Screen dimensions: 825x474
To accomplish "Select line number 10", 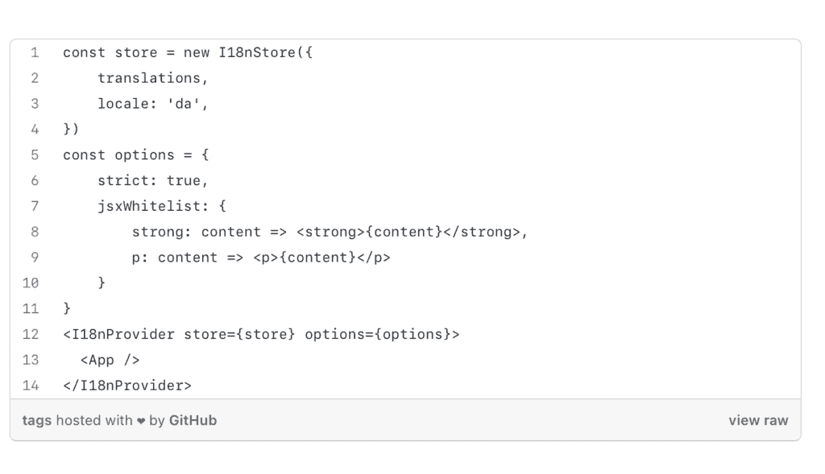I will [x=31, y=283].
